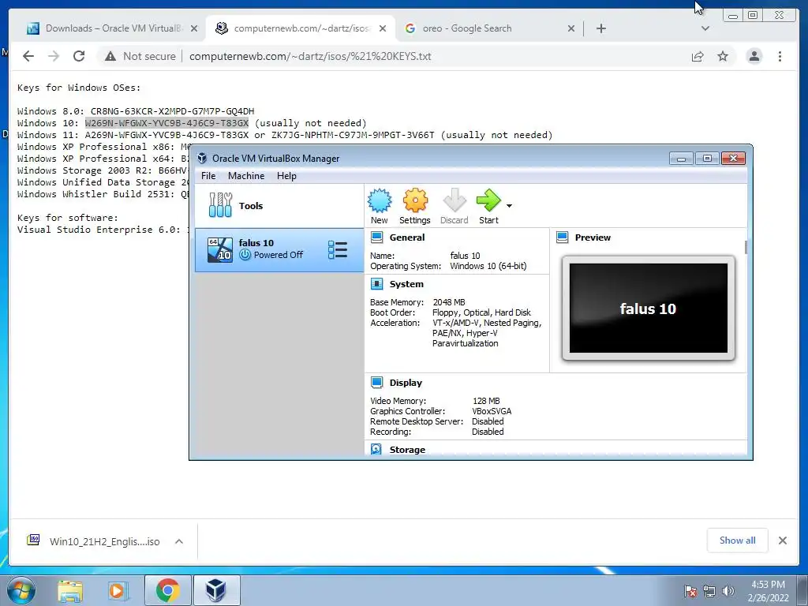Select the falus 10 Windows 10 VM icon

(220, 250)
